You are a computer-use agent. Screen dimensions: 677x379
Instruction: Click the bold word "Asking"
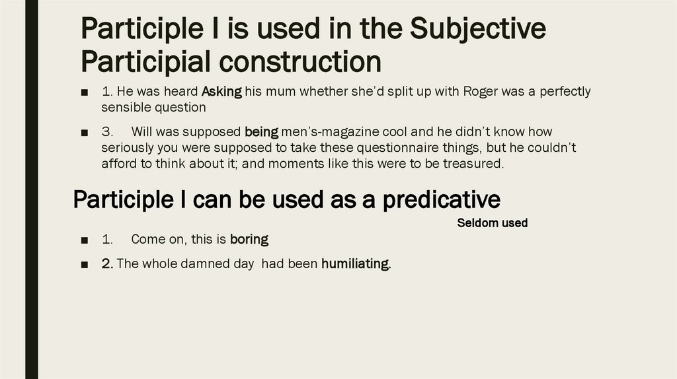coord(221,92)
